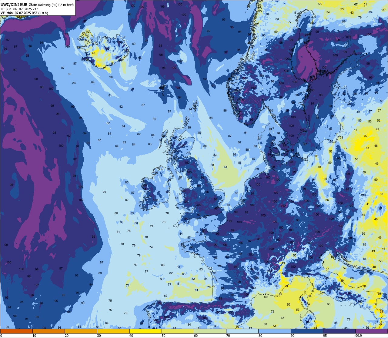The image size is (388, 338).
Task: Click the legend tick label 99.9
Action: coord(359,336)
